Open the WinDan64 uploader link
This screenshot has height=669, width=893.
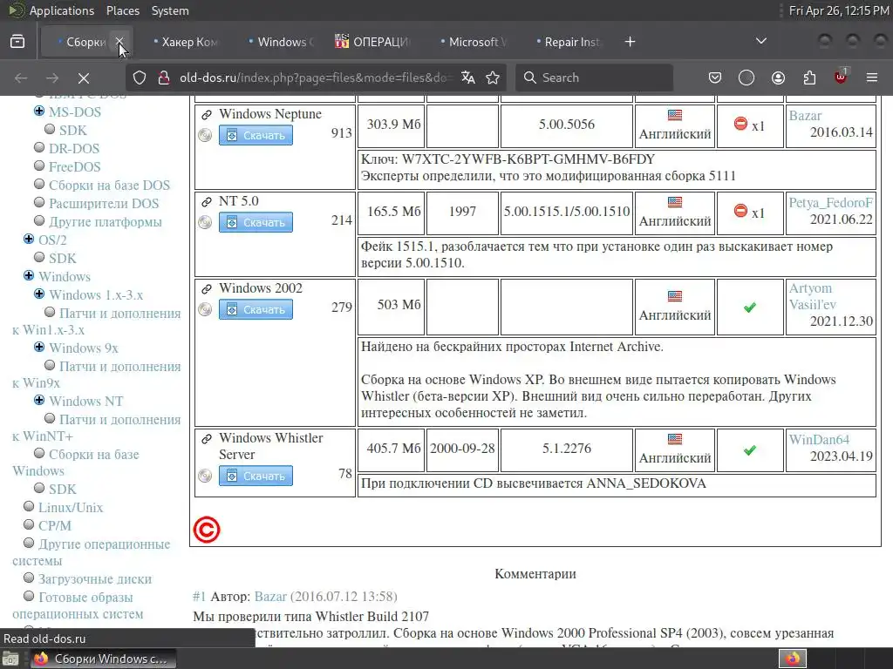819,439
